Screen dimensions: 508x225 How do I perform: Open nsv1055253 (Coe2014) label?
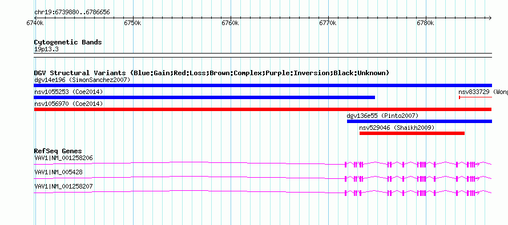pos(68,92)
